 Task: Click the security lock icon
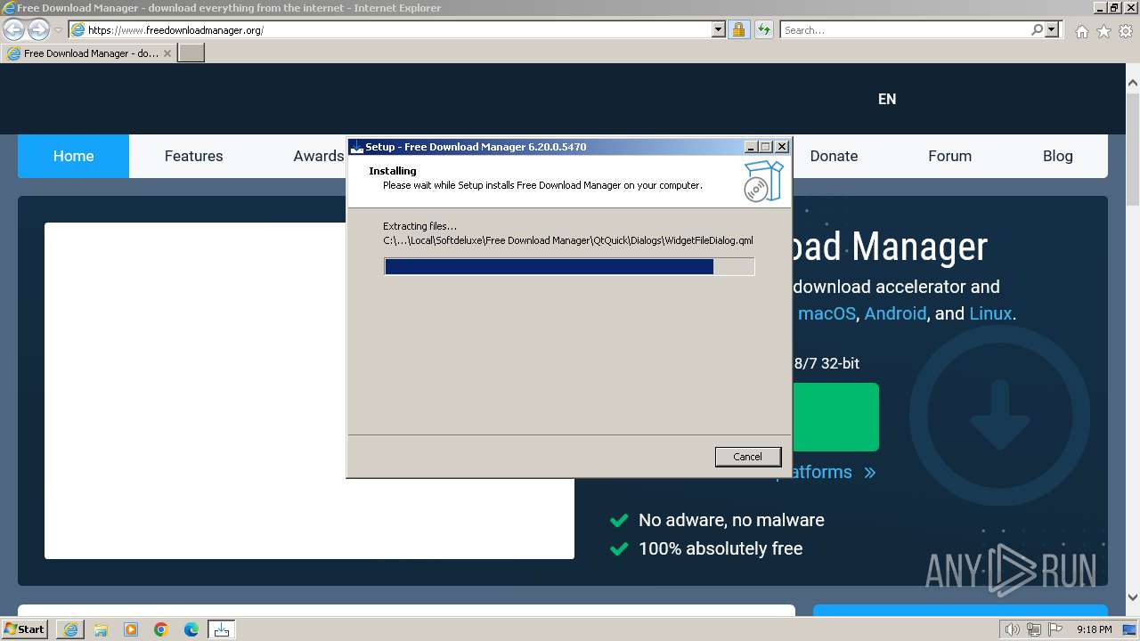(738, 29)
